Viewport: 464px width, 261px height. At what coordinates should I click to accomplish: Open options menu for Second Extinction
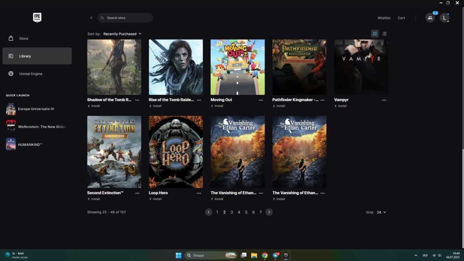point(137,193)
